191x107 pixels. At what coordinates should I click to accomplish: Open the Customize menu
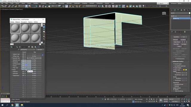point(77,3)
